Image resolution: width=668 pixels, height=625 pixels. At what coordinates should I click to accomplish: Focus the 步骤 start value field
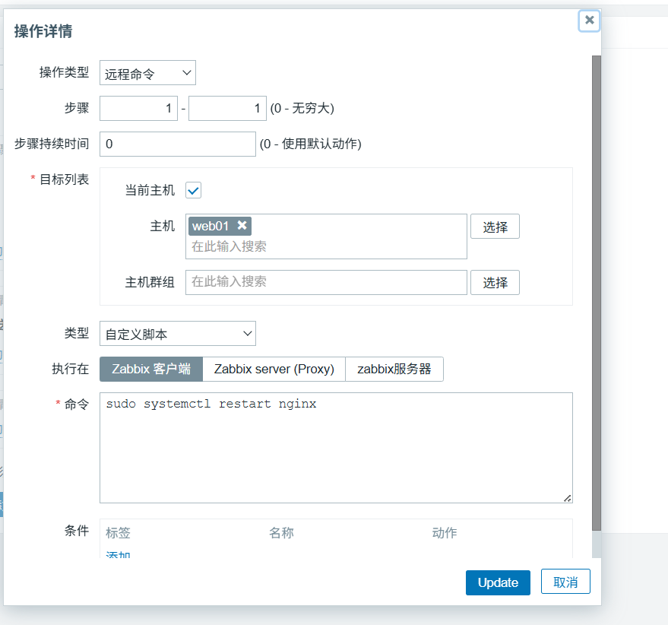(138, 108)
